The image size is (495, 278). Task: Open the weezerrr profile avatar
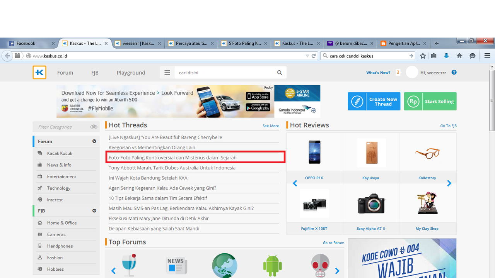412,72
